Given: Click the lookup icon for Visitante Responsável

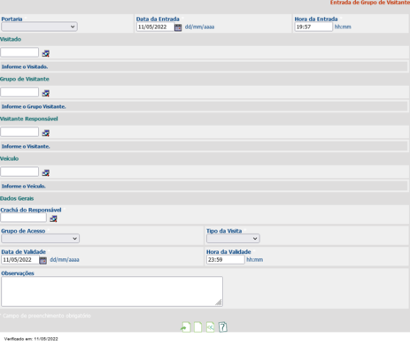Looking at the screenshot, I should point(46,133).
